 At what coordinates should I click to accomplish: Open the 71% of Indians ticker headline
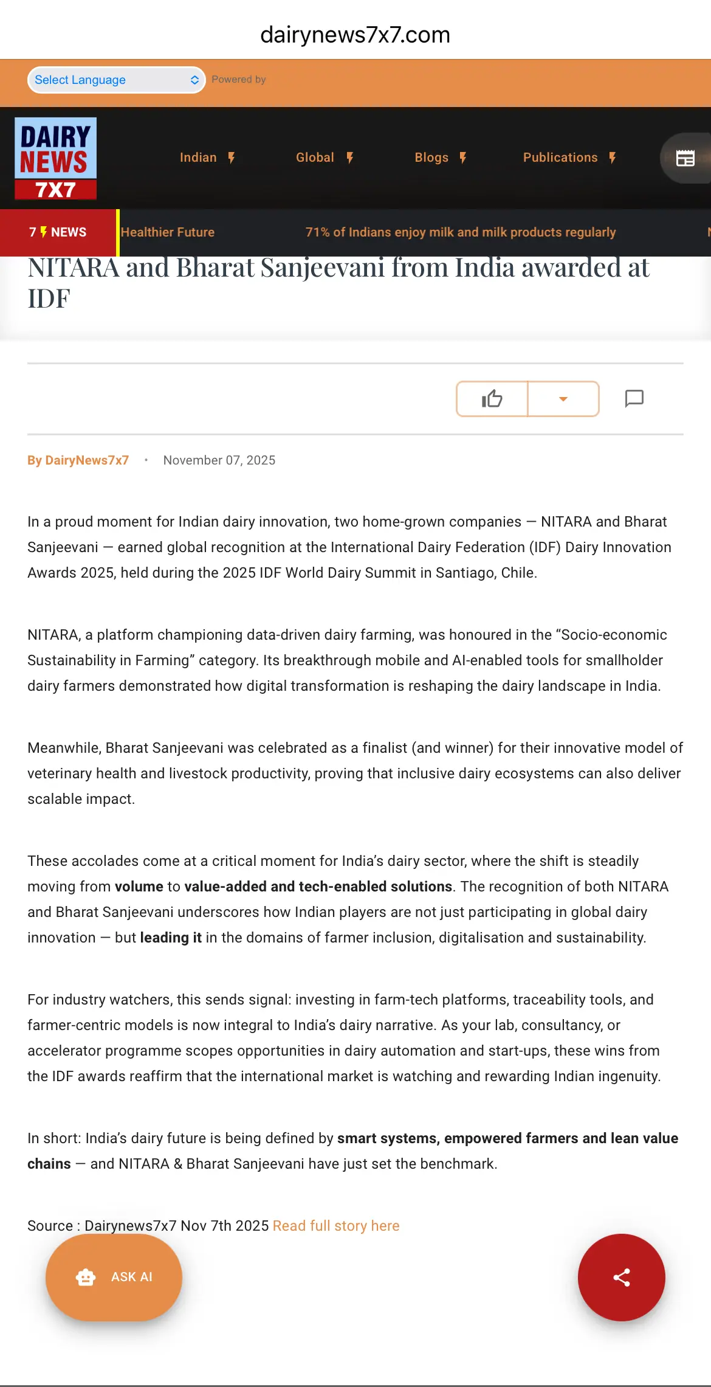point(460,232)
